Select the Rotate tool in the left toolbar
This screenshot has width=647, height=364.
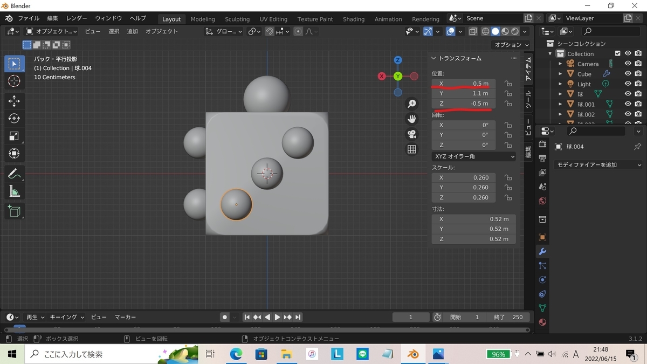[x=15, y=119]
